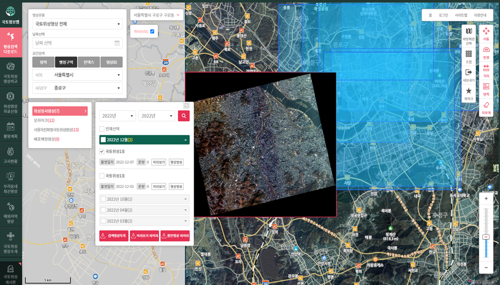Select the 반경 radius tool
The width and height of the screenshot is (500, 285).
click(x=486, y=52)
